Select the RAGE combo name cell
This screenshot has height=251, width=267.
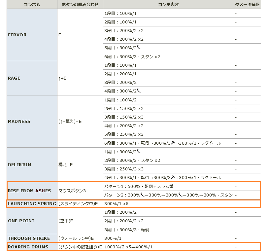point(32,78)
